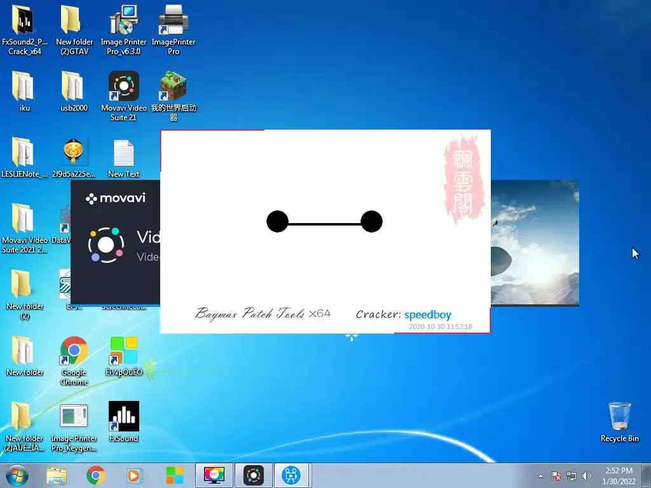Open the New folder (2)ÀÛÊ±ÏÀ folder

tap(24, 426)
